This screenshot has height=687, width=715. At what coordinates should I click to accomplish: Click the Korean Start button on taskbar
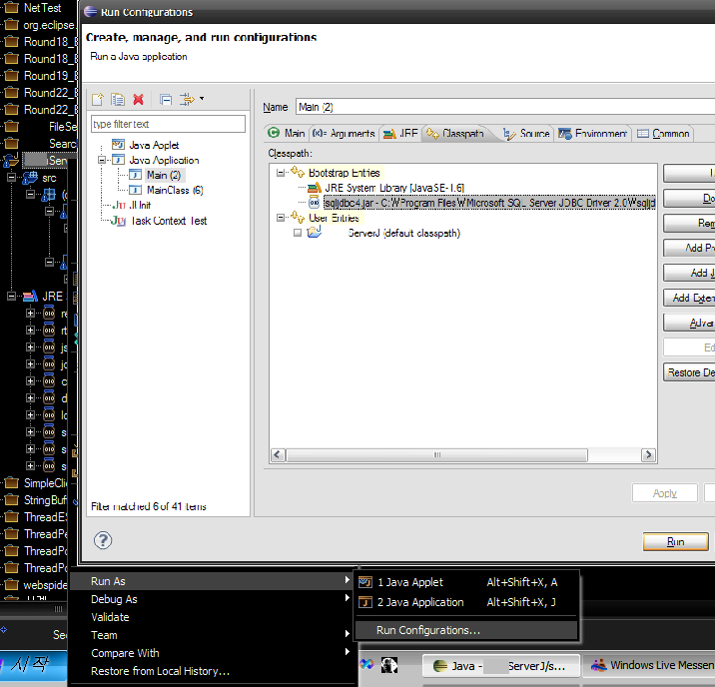click(33, 666)
